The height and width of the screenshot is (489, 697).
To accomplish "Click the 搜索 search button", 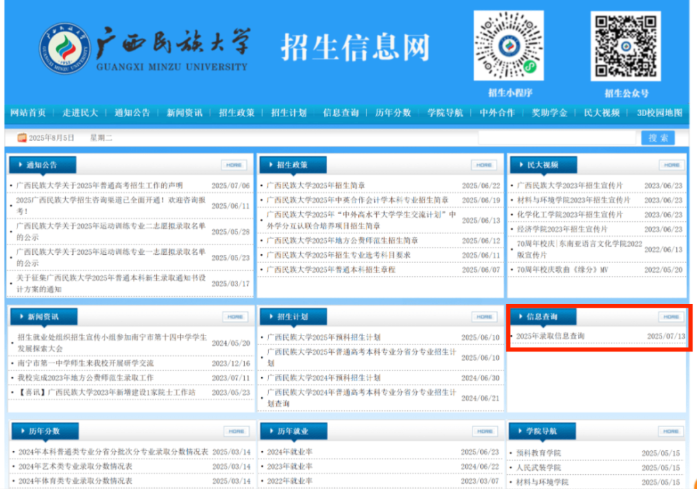I will click(x=658, y=137).
